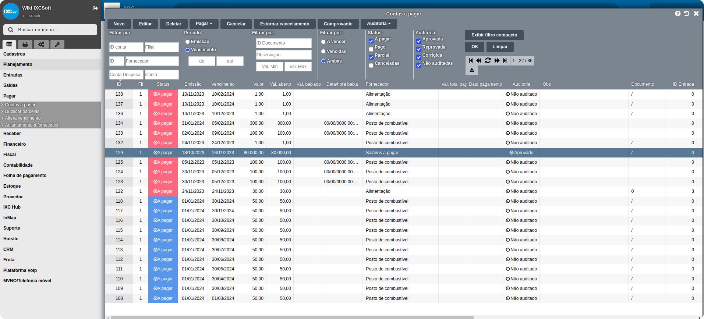Screen dimensions: 704x319
Task: Open the gears settings tab icon
Action: (x=41, y=45)
